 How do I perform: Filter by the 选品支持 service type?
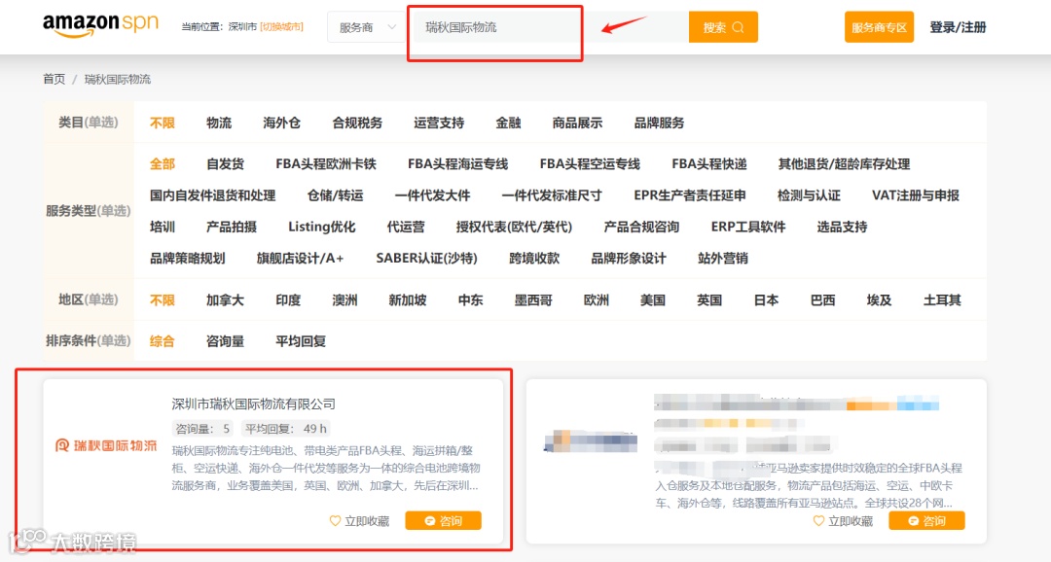tap(842, 227)
